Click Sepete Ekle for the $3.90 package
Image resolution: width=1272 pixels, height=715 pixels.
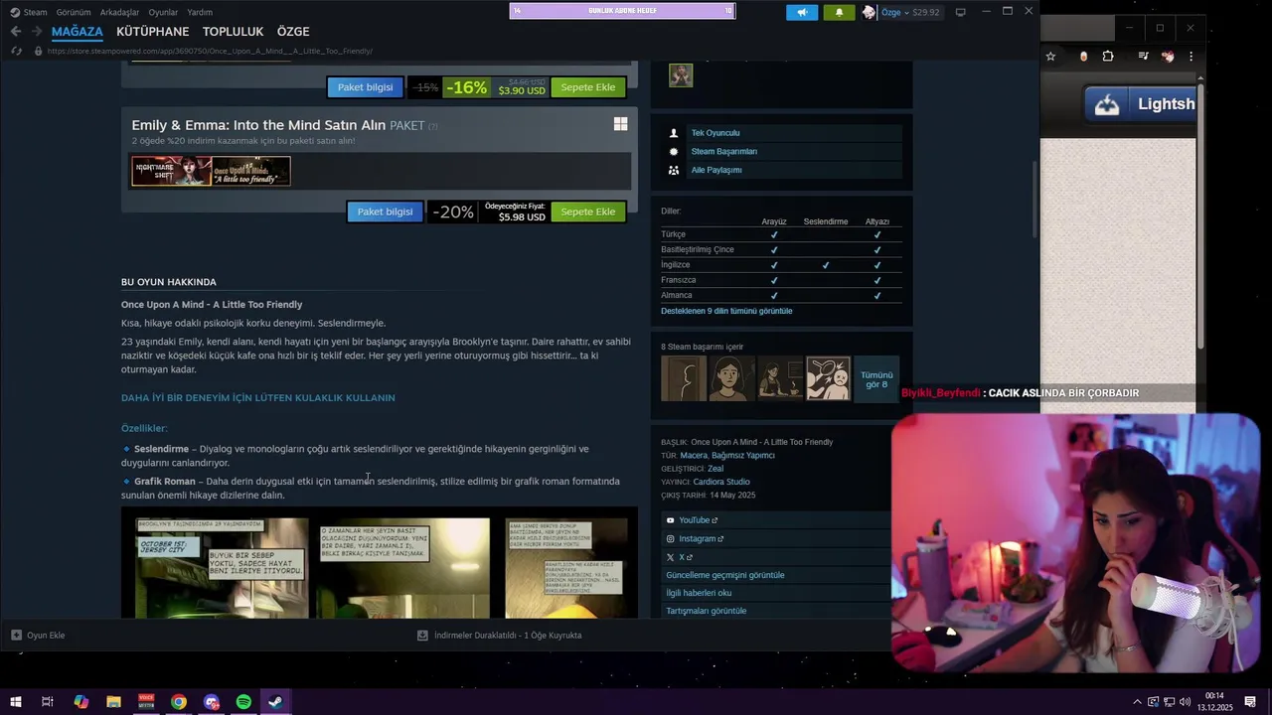pos(588,87)
